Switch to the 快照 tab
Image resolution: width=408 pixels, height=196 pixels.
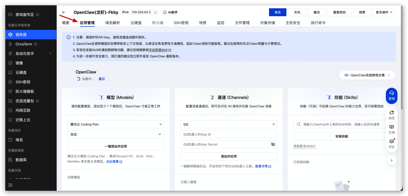pos(203,23)
